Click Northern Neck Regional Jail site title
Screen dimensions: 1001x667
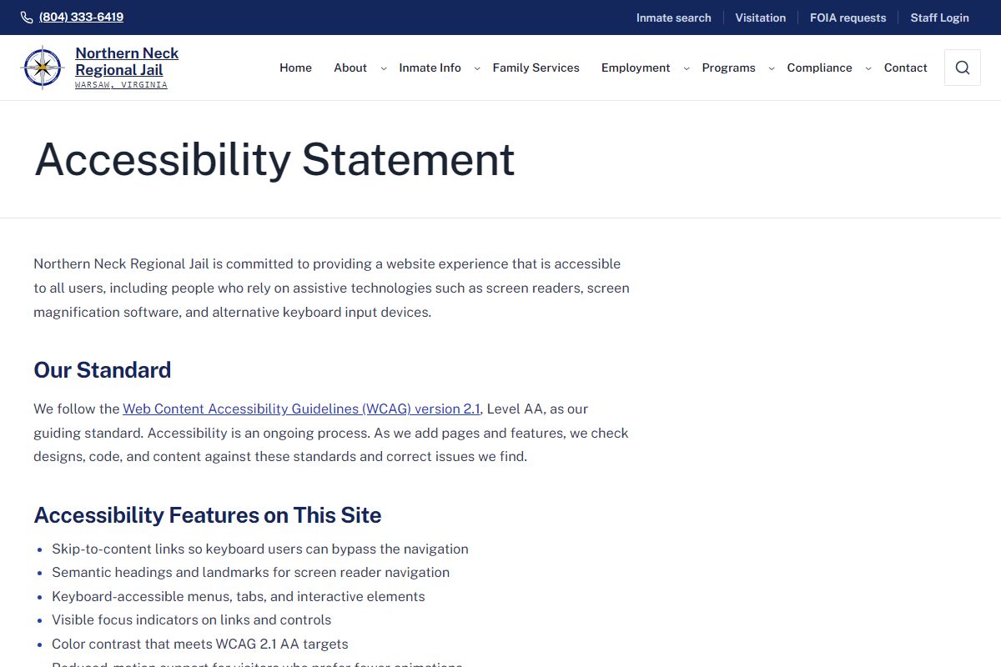coord(127,62)
